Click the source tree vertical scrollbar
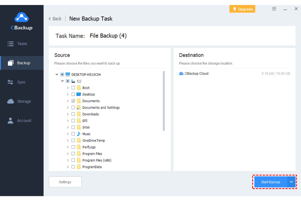Image resolution: width=301 pixels, height=201 pixels. coord(164,101)
